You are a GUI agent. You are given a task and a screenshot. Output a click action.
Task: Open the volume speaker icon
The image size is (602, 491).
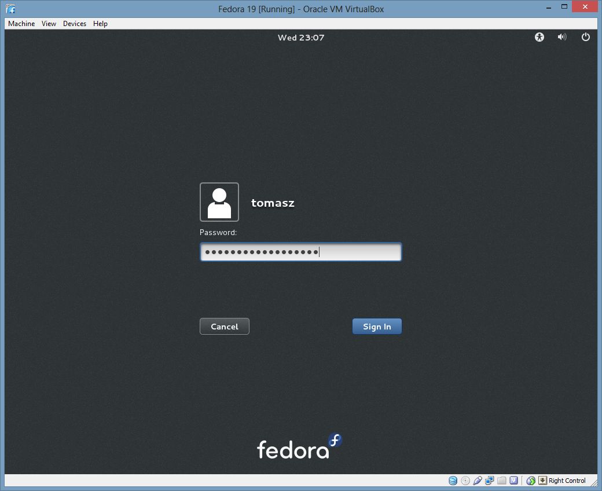pos(562,37)
